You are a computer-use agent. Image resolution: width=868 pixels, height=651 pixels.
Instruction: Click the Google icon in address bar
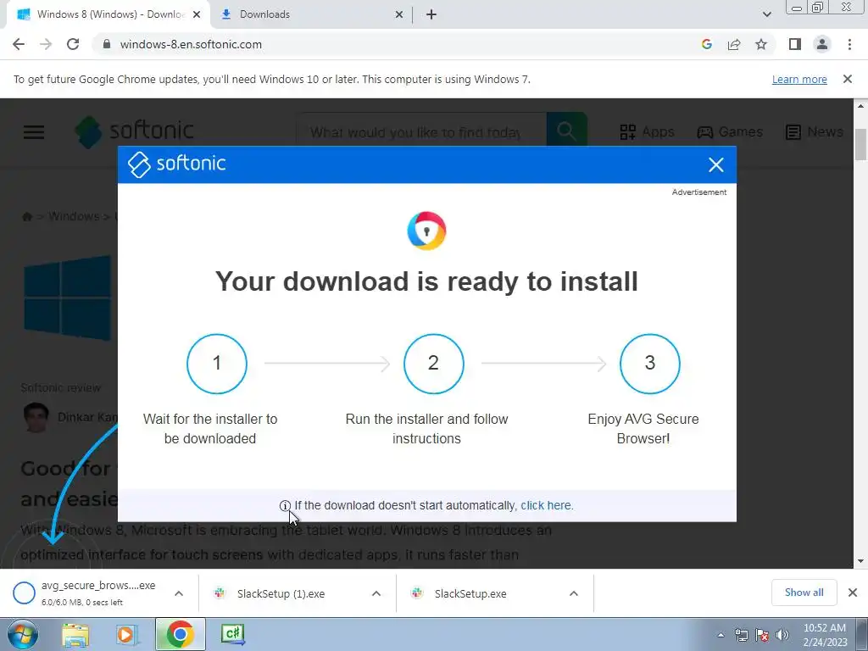tap(706, 44)
